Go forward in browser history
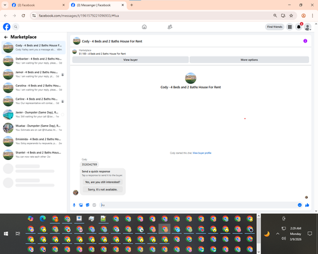The width and height of the screenshot is (318, 254). click(14, 15)
